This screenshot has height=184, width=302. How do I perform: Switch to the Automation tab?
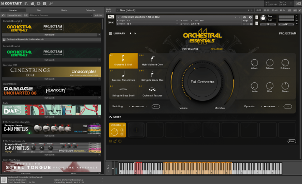click(x=90, y=10)
